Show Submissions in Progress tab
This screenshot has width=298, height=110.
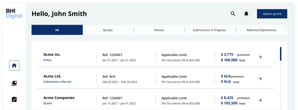[209, 30]
